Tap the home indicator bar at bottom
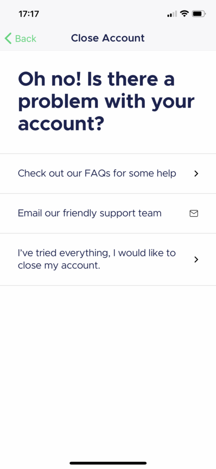The image size is (216, 469). [x=108, y=464]
